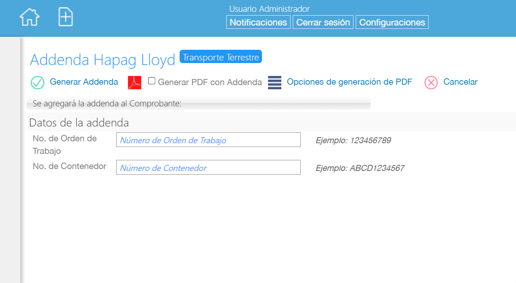Focus the Número de Contenedor field
The width and height of the screenshot is (516, 283).
click(x=208, y=168)
